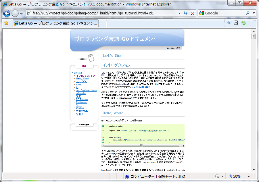Open the 素数の計算 sidebar link
This screenshot has width=259, height=182.
82,111
